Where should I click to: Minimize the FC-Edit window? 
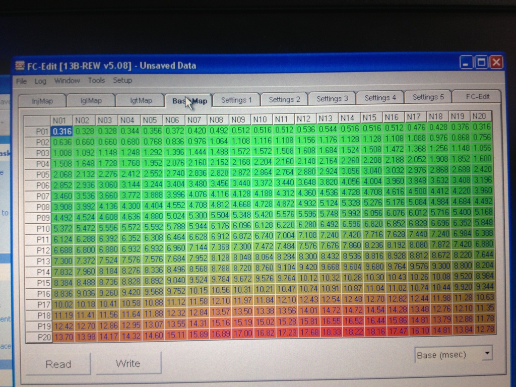pos(466,62)
